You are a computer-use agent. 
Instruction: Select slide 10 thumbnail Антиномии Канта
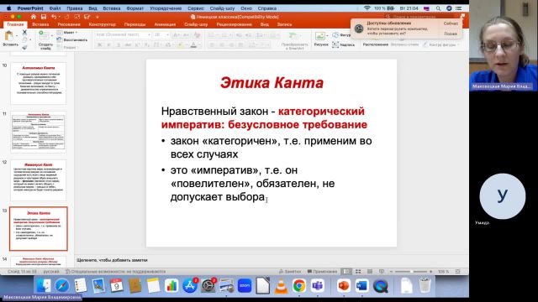pyautogui.click(x=39, y=83)
